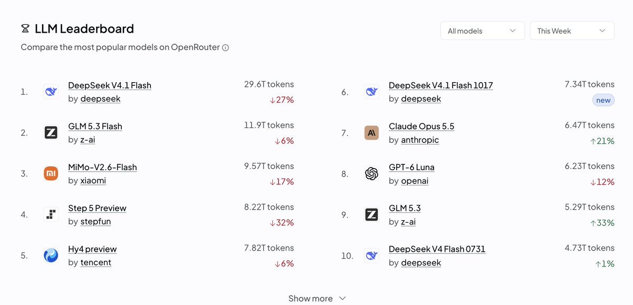Open the Claude Opus 5.5 model page
The image size is (633, 305).
pos(421,126)
